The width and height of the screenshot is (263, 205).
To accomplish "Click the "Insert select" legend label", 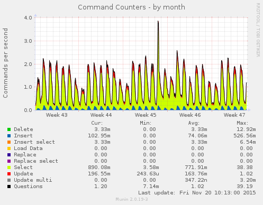I will pos(34,142).
